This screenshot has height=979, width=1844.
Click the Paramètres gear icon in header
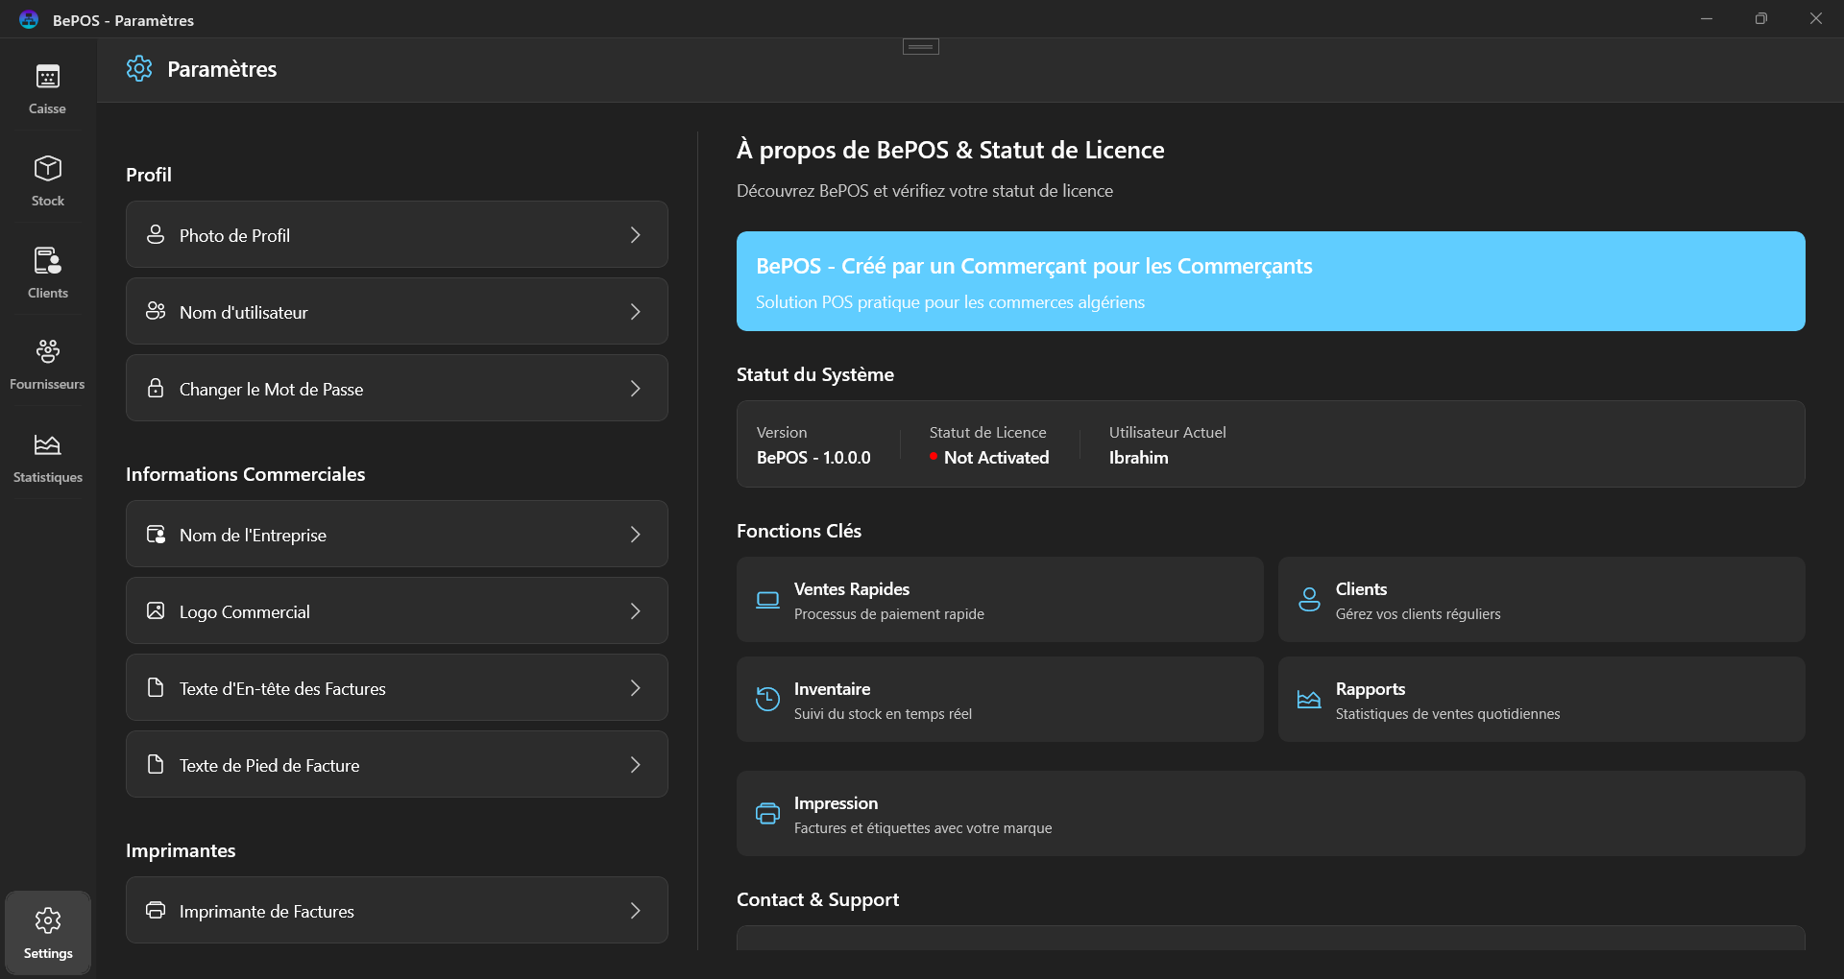coord(139,68)
